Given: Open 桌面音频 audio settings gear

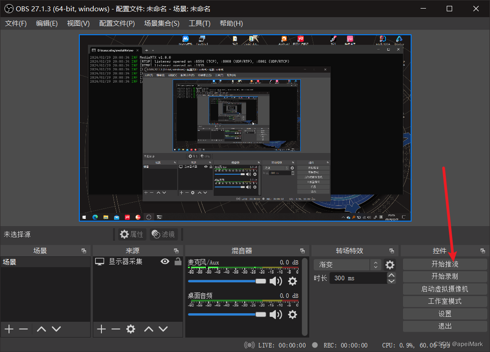Looking at the screenshot, I should 292,315.
